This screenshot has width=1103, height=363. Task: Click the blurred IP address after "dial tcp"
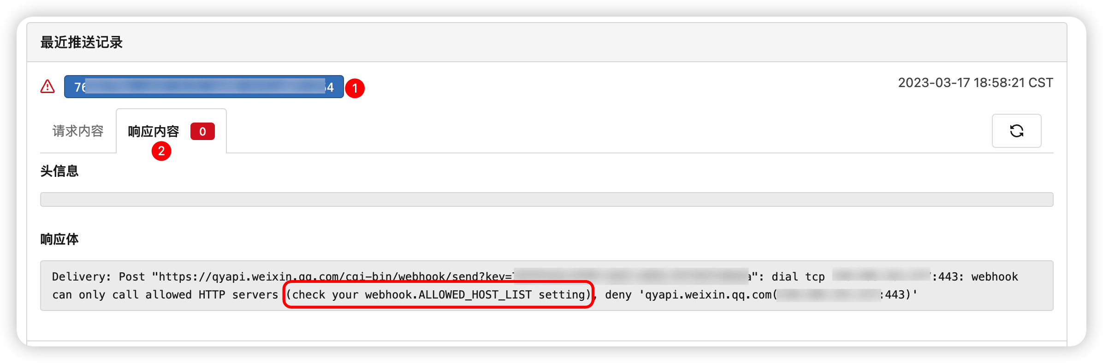pos(881,276)
